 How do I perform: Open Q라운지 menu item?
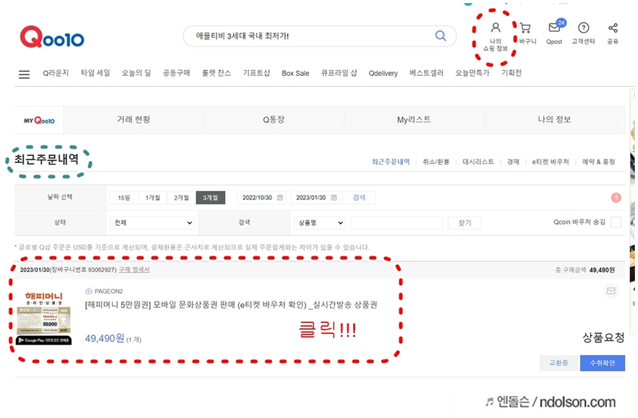pos(56,73)
